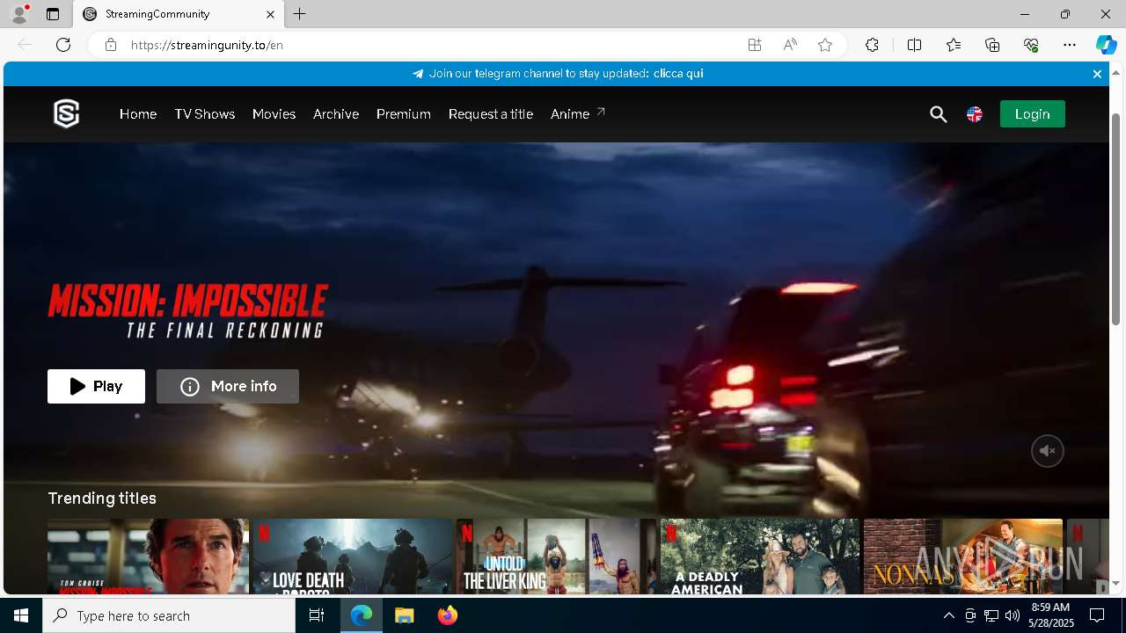Unmute the trailer with speaker icon
This screenshot has height=633, width=1126.
(x=1048, y=451)
